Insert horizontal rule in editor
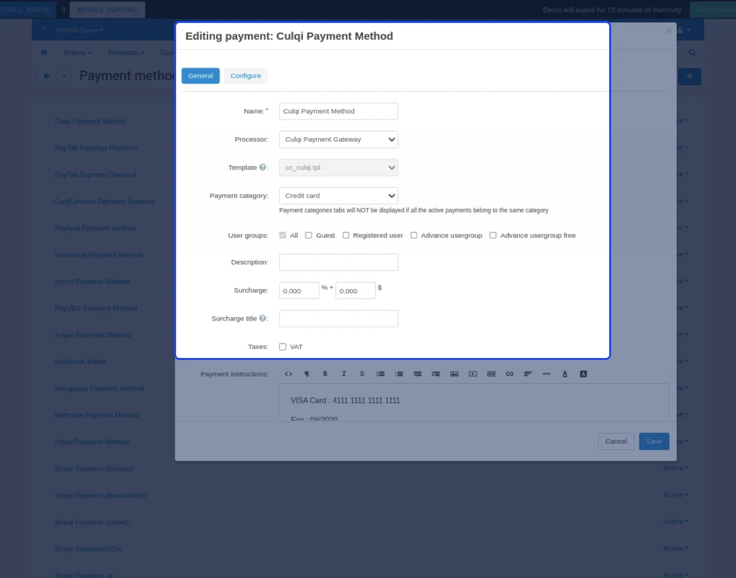 tap(546, 374)
